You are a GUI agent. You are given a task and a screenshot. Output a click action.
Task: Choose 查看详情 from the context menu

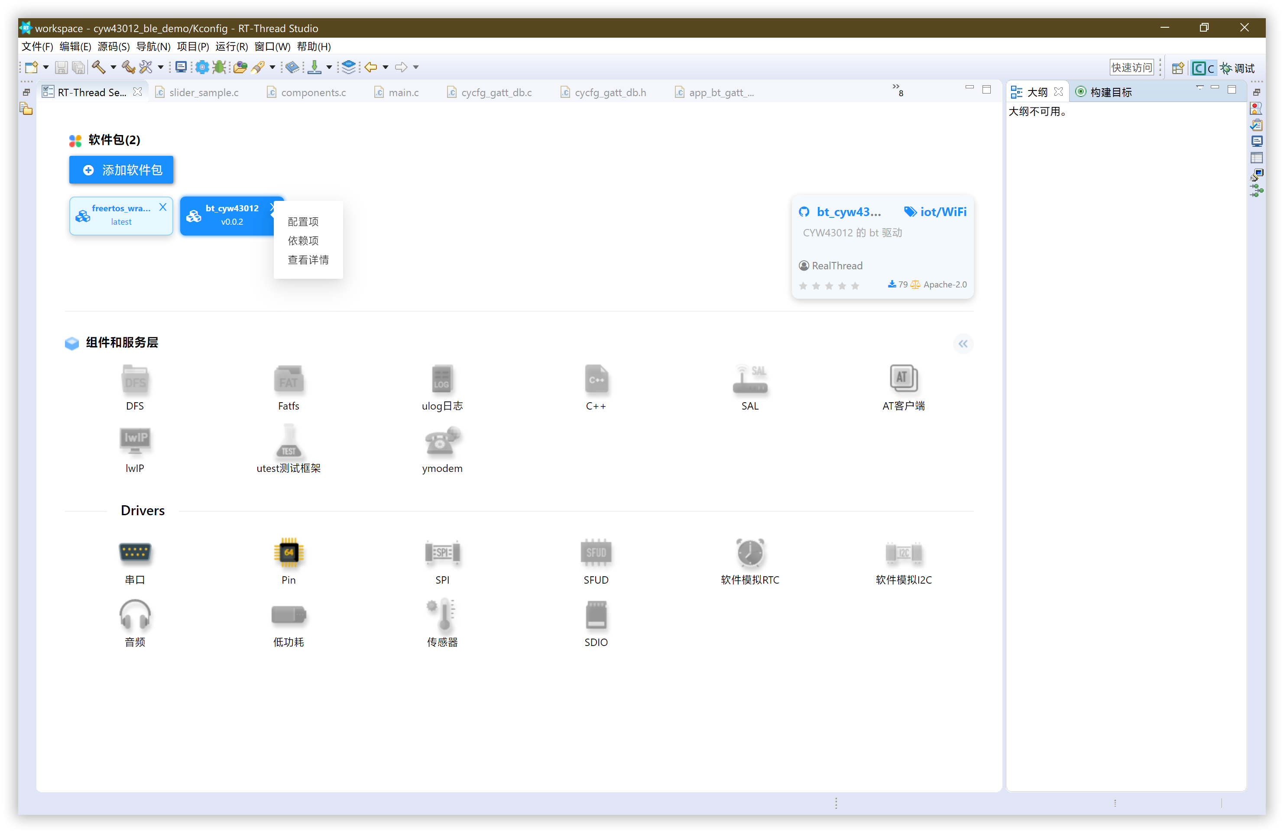click(x=308, y=260)
